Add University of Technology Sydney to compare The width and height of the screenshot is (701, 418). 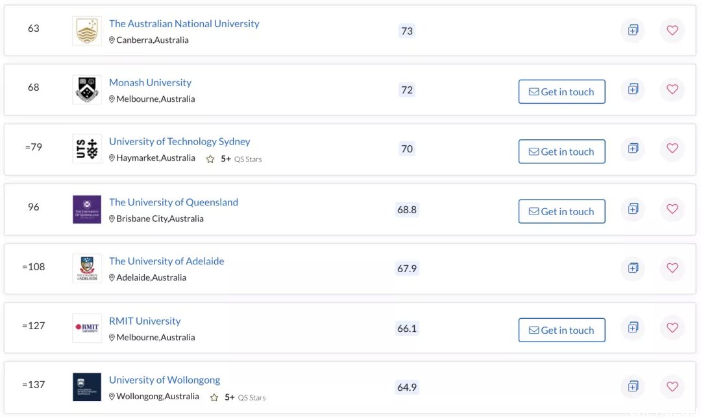coord(633,148)
